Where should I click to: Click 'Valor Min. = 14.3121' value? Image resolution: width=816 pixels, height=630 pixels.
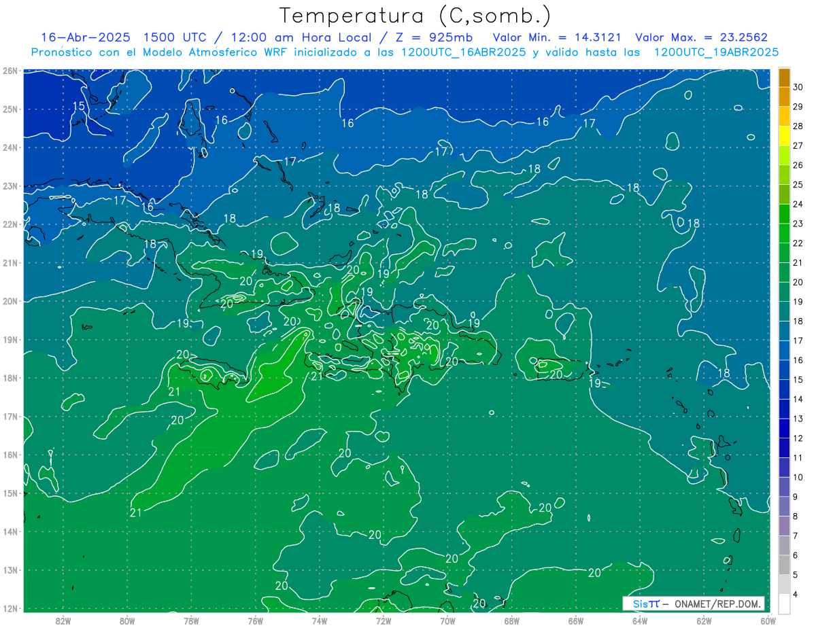click(556, 37)
